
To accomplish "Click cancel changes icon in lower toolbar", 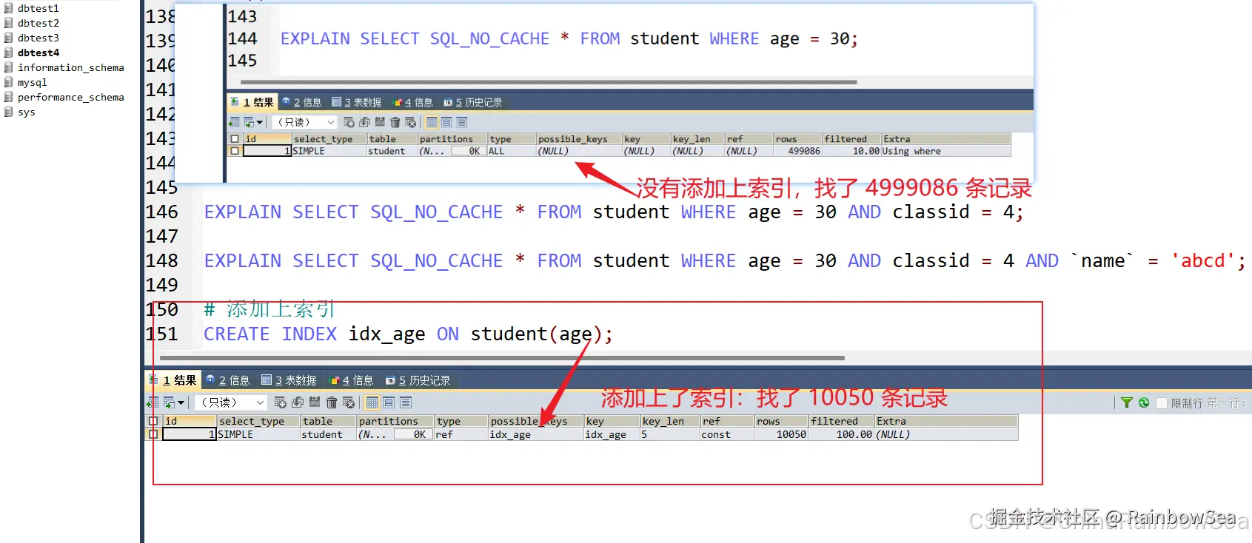I will (x=349, y=402).
